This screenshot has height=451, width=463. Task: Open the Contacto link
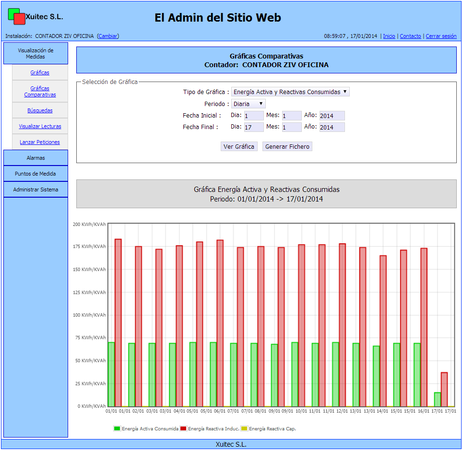click(410, 36)
